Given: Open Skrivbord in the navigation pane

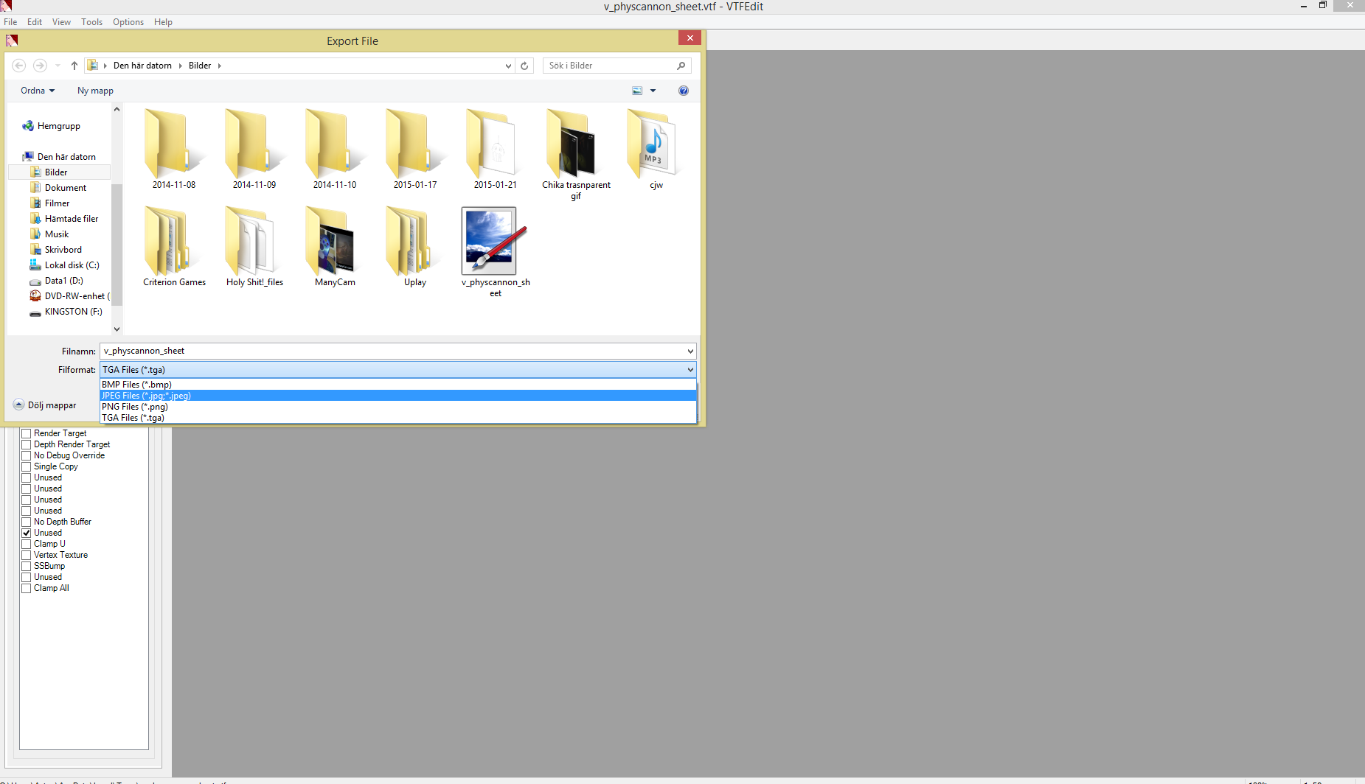Looking at the screenshot, I should [x=56, y=250].
